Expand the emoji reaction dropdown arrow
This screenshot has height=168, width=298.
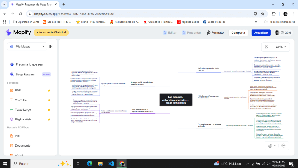(275, 146)
